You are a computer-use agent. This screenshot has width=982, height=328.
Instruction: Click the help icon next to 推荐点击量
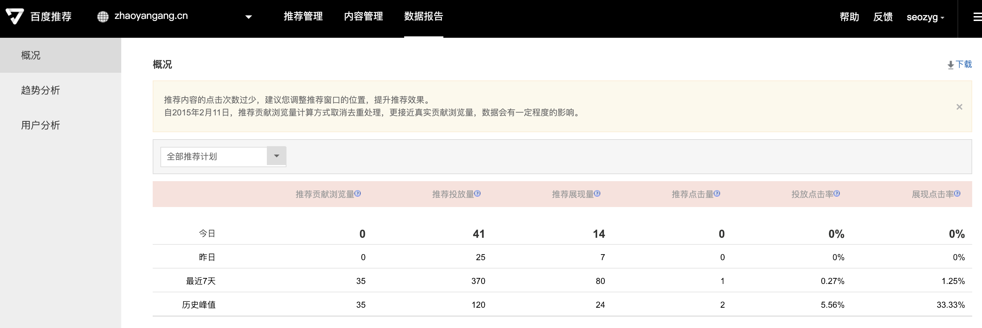717,194
